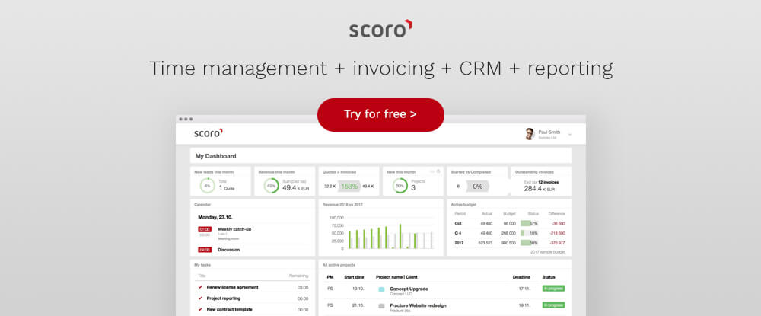Click the 49.4 K EUR revenue value

(296, 187)
